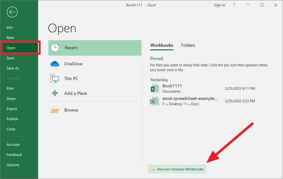
Task: Choose Close in the sidebar
Action: (x=11, y=129)
